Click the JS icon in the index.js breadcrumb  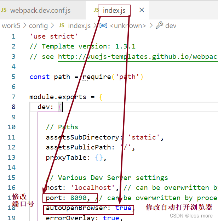(x=61, y=25)
